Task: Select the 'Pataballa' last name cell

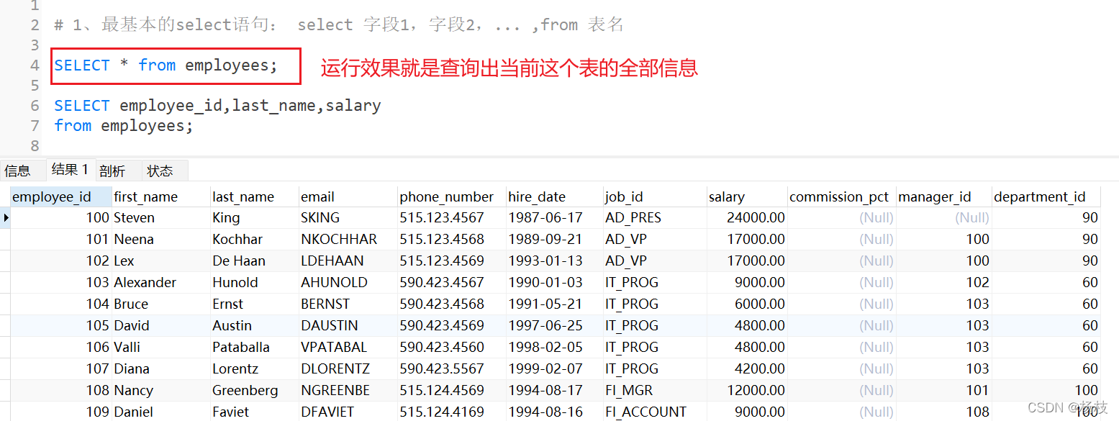Action: [255, 347]
